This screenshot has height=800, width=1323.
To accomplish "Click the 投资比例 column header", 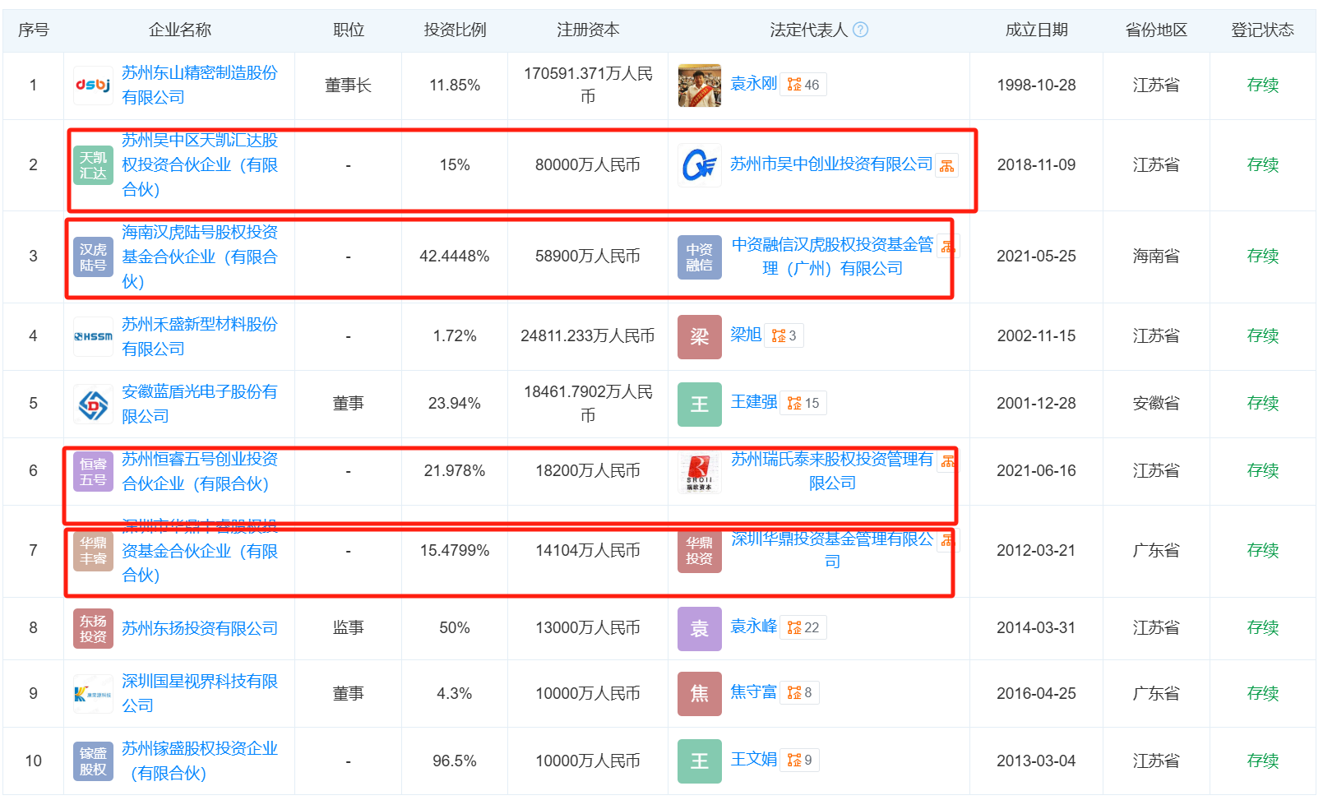I will pyautogui.click(x=455, y=30).
